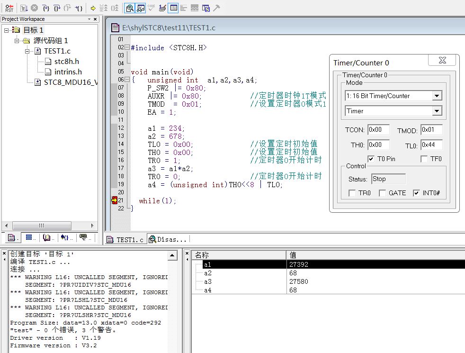Toggle the Memory Window toolbar icon
Screen dimensions: 465x353
click(x=173, y=8)
